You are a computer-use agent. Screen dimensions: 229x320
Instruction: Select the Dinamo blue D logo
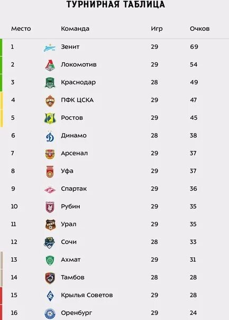point(50,136)
